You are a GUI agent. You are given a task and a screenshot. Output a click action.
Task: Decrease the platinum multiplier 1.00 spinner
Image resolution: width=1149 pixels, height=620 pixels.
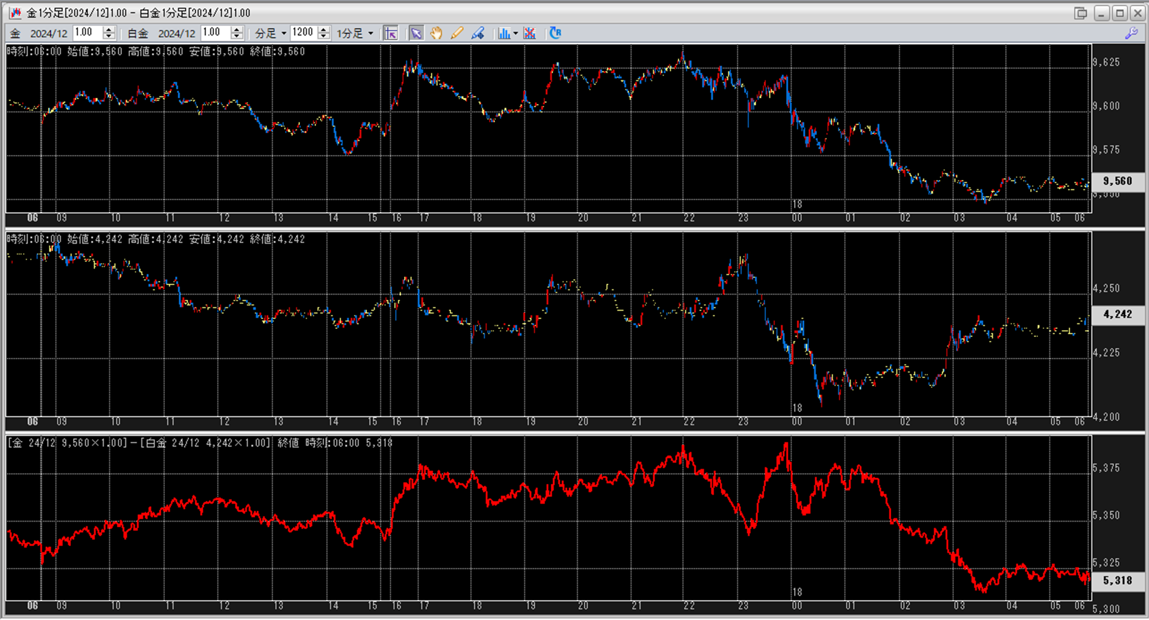(237, 37)
